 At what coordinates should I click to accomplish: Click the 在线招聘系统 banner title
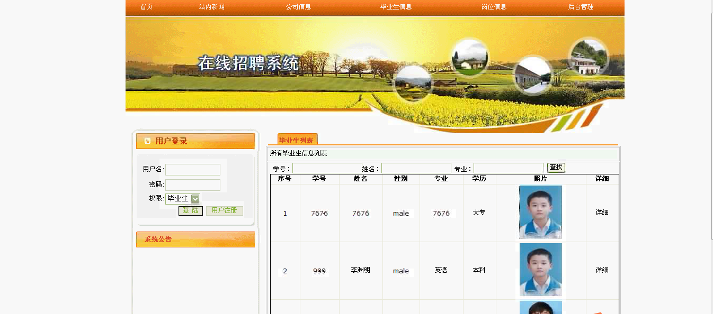(249, 63)
